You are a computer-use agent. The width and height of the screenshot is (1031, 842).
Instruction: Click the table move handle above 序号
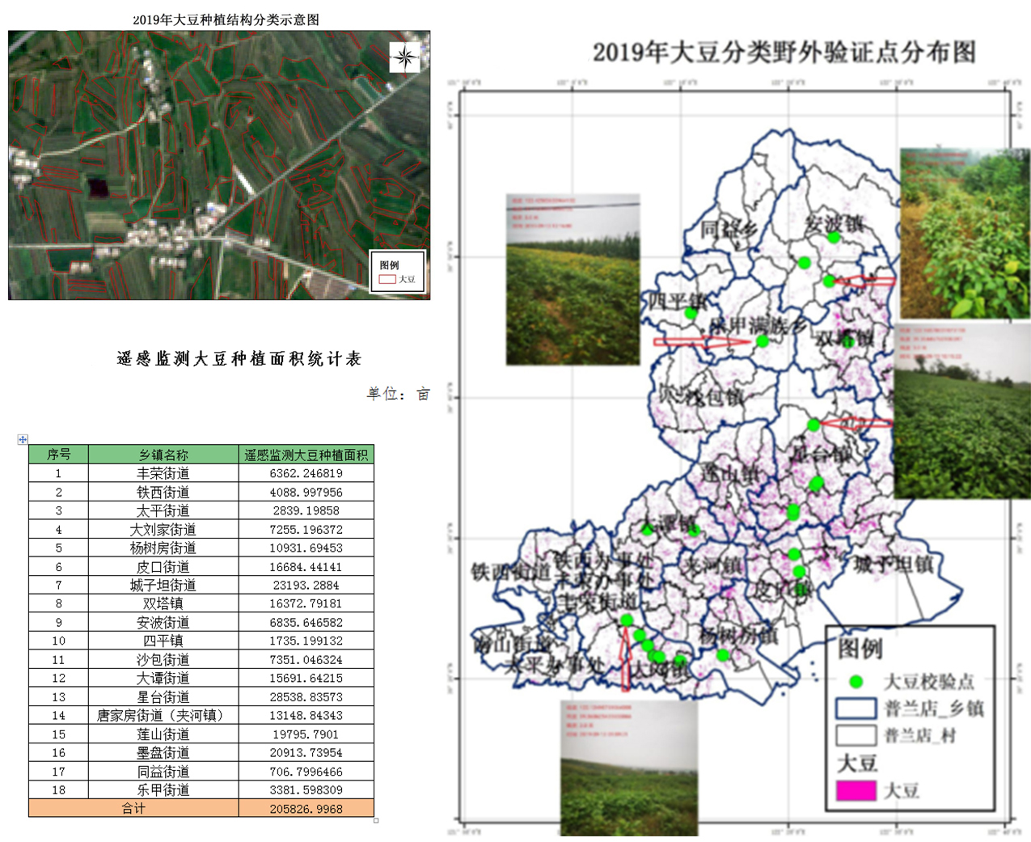[x=23, y=439]
